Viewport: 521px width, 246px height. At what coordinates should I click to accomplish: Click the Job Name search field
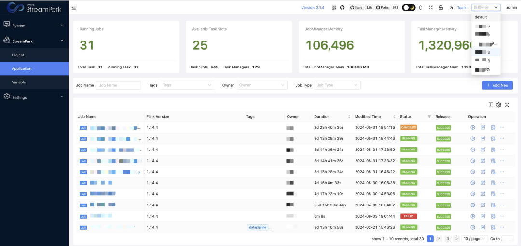tap(119, 85)
